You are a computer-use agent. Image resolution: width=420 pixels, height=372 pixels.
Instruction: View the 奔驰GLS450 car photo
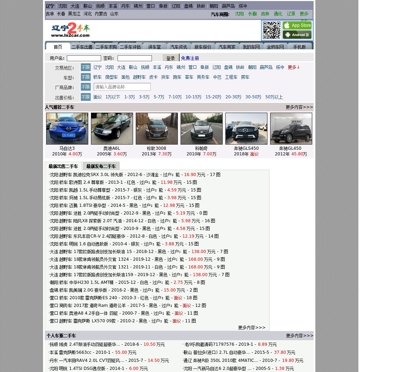coord(246,128)
